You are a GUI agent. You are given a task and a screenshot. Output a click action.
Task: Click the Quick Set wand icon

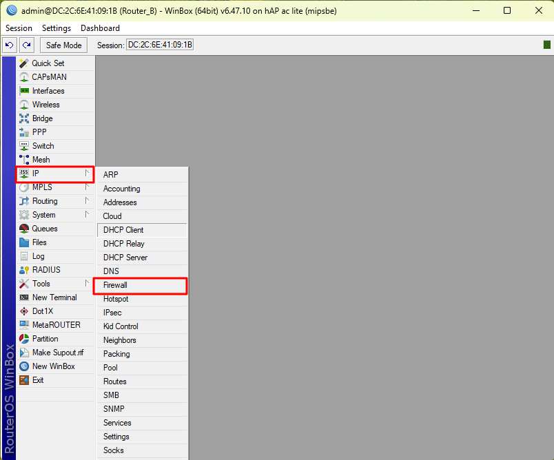(x=24, y=63)
